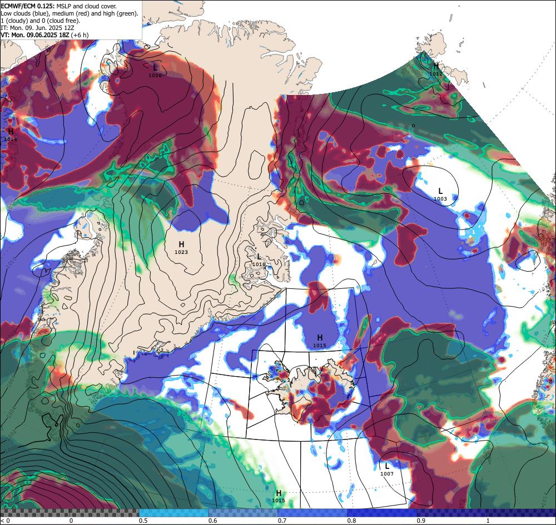This screenshot has width=556, height=525.
Task: Click the title 'ECMWF/ECM 0.125: MSLP and cloud cover.'
Action: coord(58,6)
